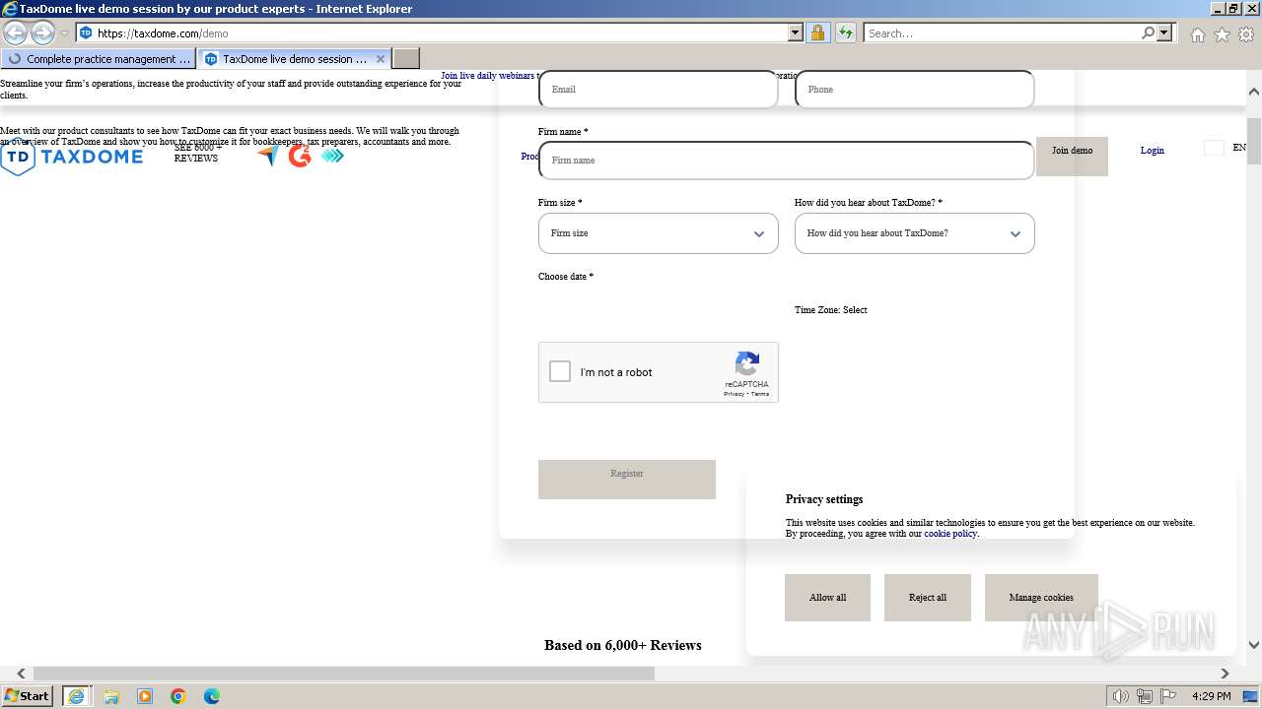The height and width of the screenshot is (709, 1262).
Task: Click the reCAPTCHA logo
Action: [x=747, y=364]
